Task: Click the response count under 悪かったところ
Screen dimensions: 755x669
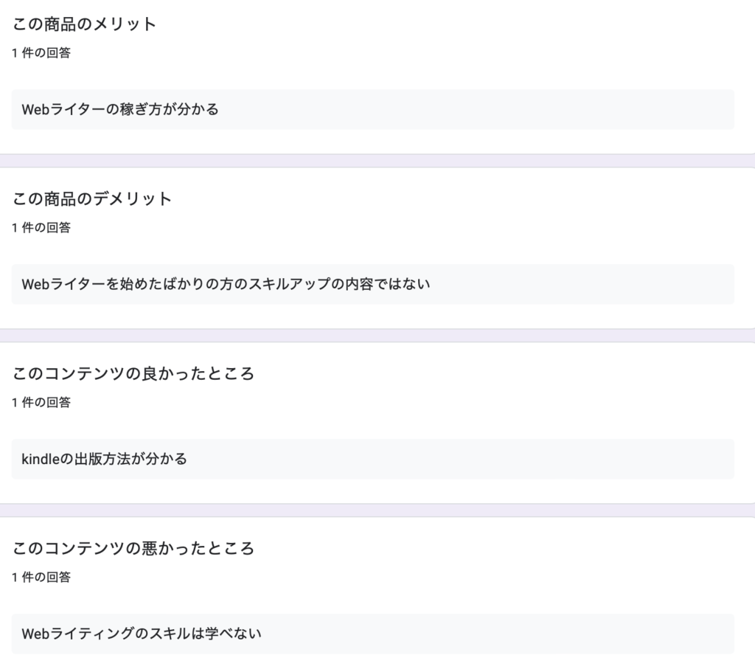Action: click(x=41, y=578)
